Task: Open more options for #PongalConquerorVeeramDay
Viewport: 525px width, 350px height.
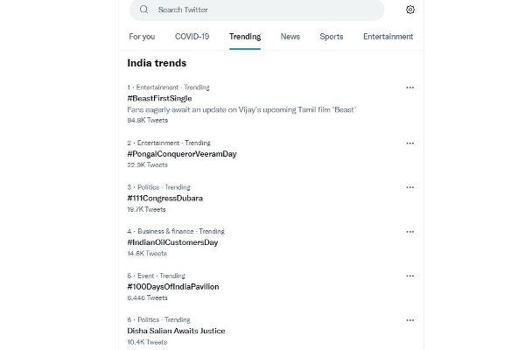Action: coord(409,143)
